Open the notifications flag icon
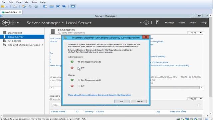 click(157, 22)
